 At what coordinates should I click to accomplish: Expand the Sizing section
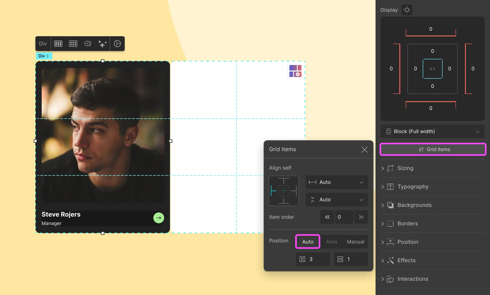(x=433, y=168)
